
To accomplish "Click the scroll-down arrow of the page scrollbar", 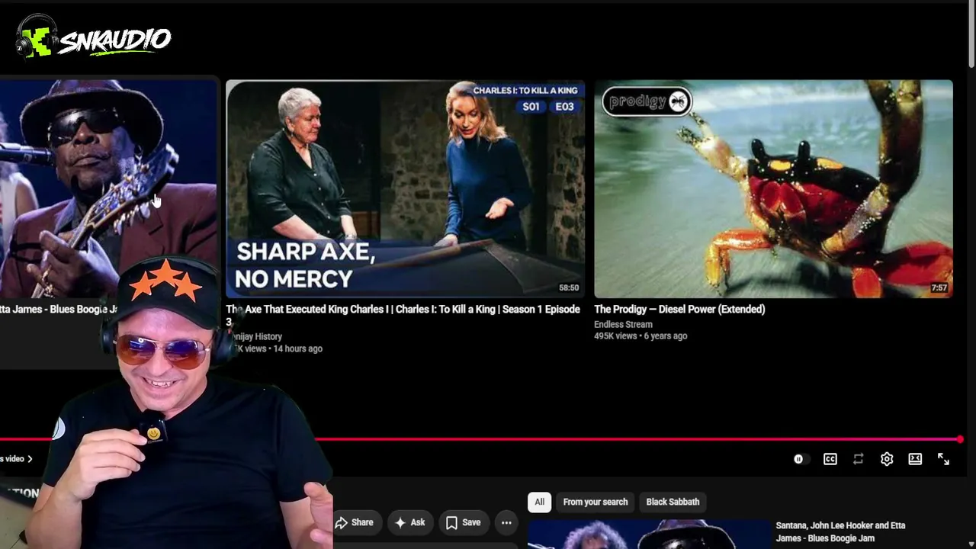I will (971, 544).
